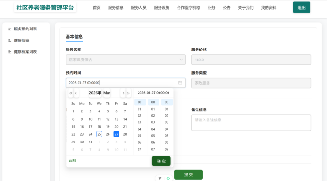327x181 pixels.
Task: Select grayed next-month day 11 in calendar
Action: 125,150
